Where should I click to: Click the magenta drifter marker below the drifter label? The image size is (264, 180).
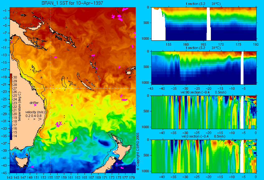tap(35, 105)
